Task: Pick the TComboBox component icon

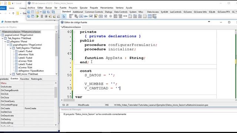Action: 120,16
